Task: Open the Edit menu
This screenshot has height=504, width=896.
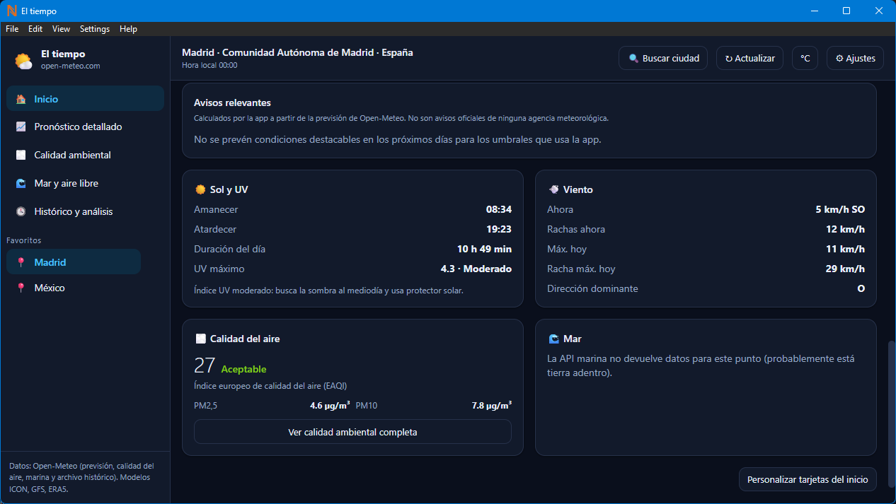Action: pos(35,29)
